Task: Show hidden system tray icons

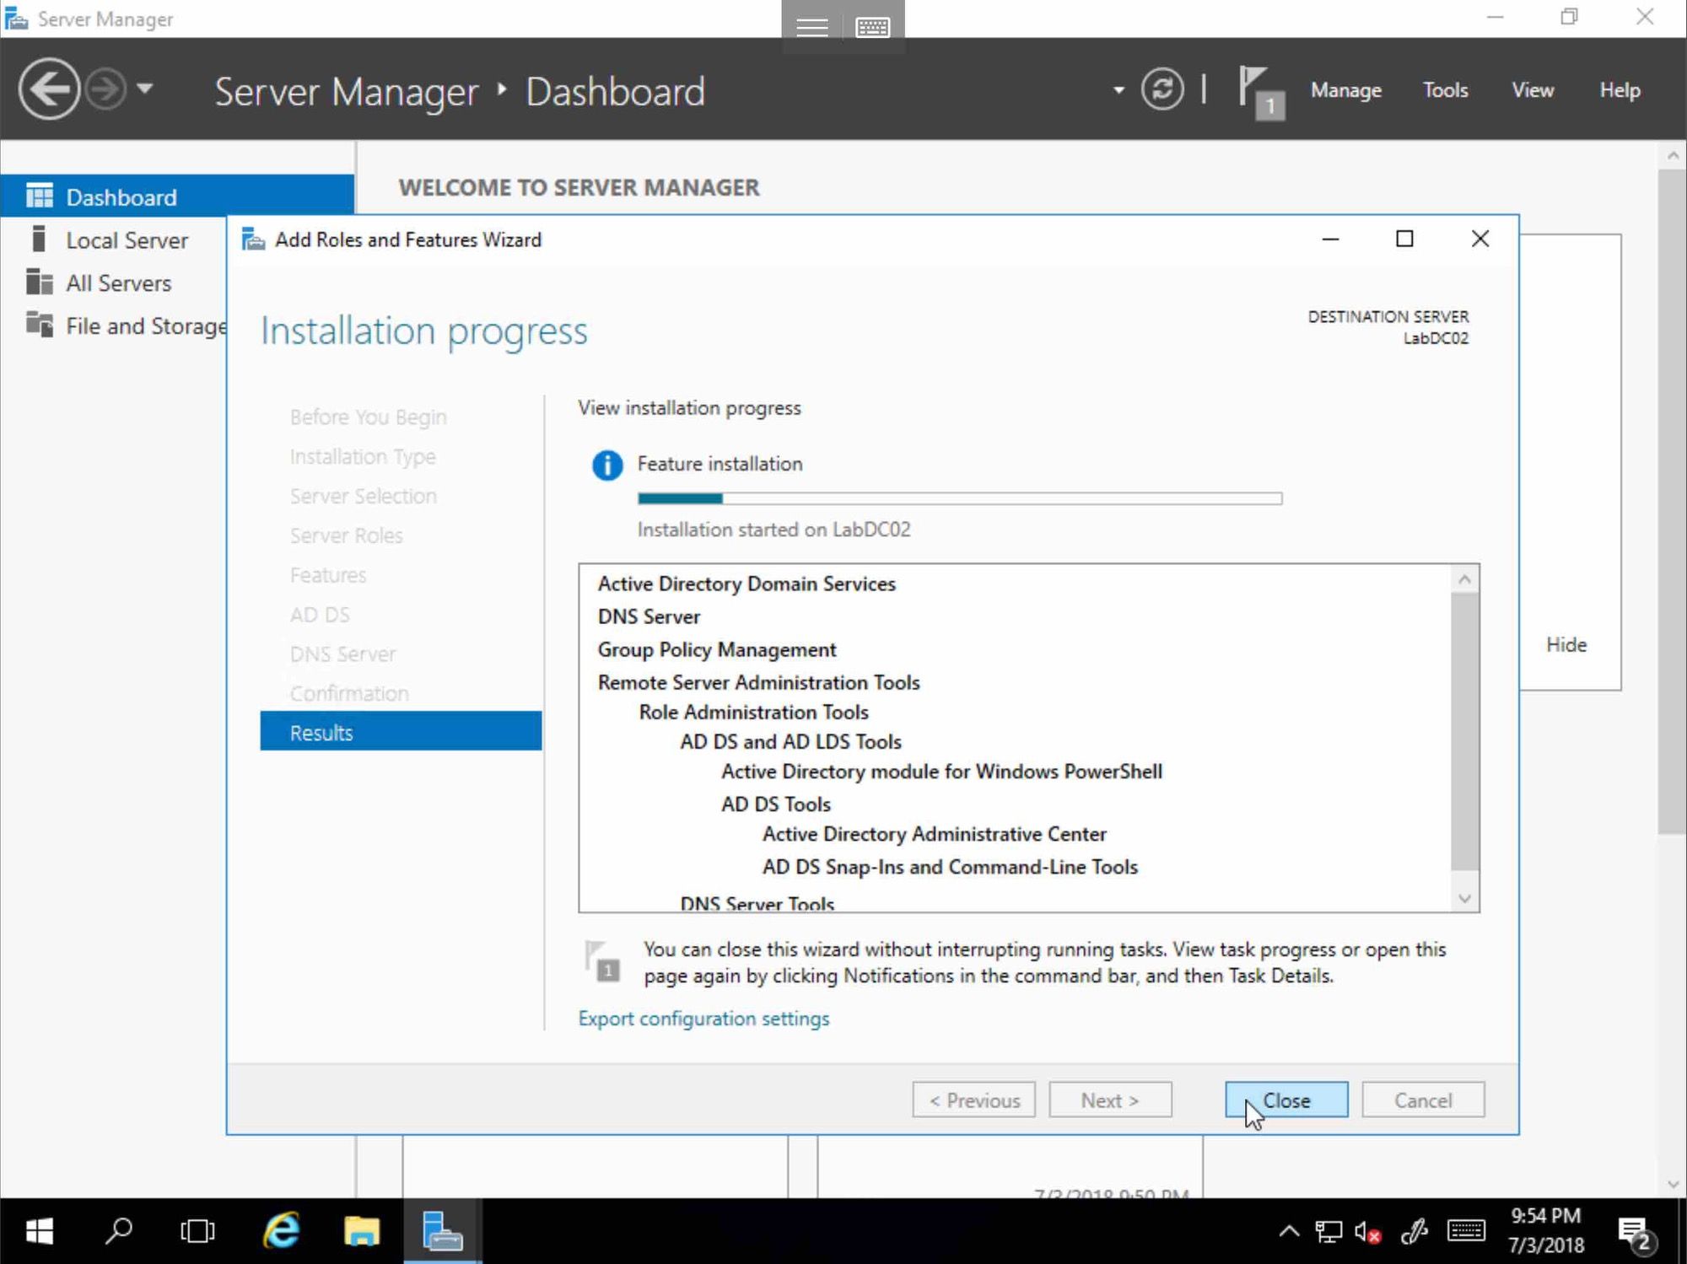Action: click(x=1288, y=1231)
